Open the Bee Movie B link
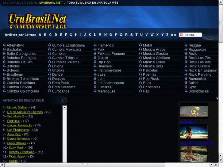223x167 pixels. point(16,116)
